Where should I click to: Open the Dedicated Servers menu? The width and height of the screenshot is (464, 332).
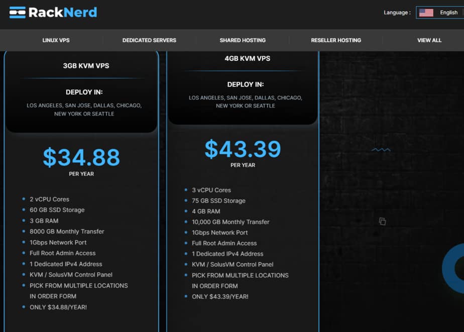149,40
